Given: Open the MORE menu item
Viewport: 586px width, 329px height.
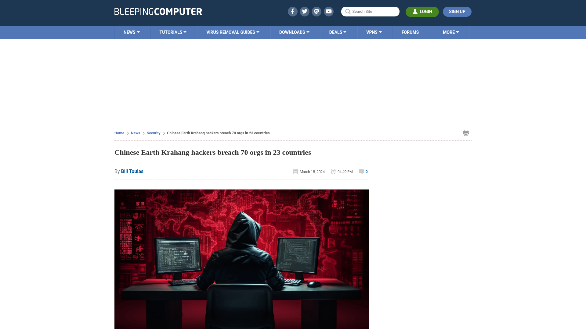Looking at the screenshot, I should point(451,32).
